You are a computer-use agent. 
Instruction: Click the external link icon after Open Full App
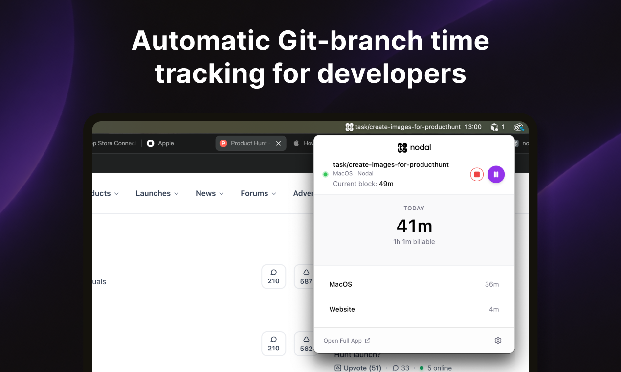[368, 341]
